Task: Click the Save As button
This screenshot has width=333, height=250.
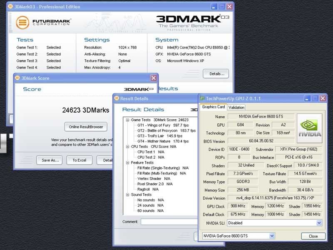Action: coord(49,160)
